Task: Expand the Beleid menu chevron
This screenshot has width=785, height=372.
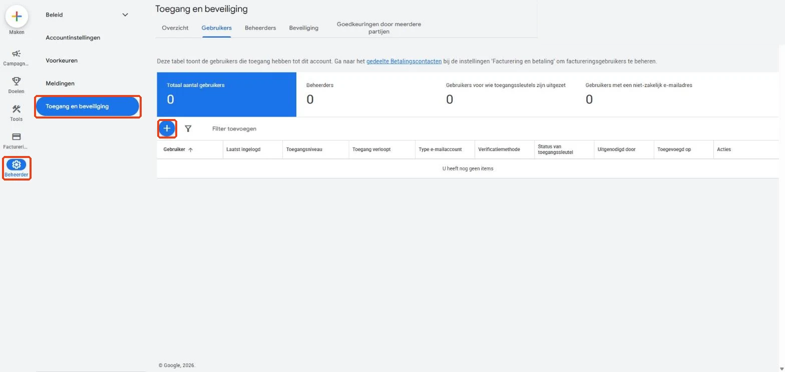Action: pos(125,14)
